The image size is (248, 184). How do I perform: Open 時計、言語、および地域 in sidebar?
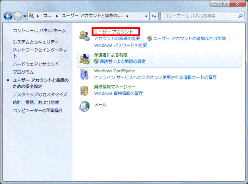coord(36,103)
